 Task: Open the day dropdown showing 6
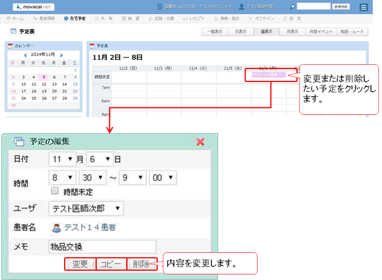100,159
